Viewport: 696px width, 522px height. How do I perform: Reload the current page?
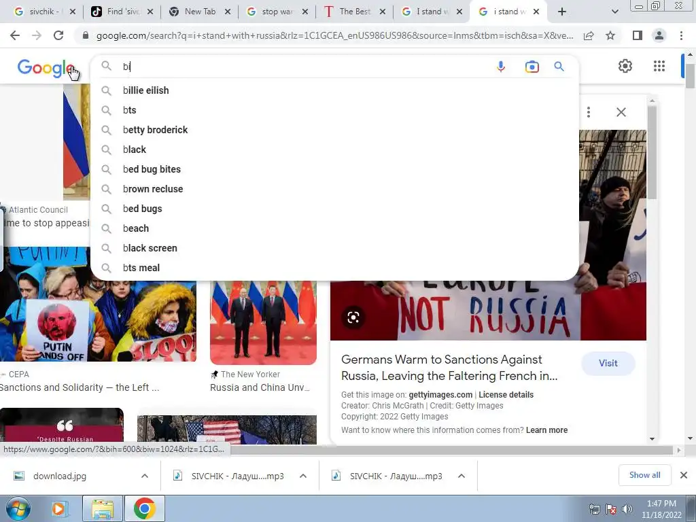point(58,35)
